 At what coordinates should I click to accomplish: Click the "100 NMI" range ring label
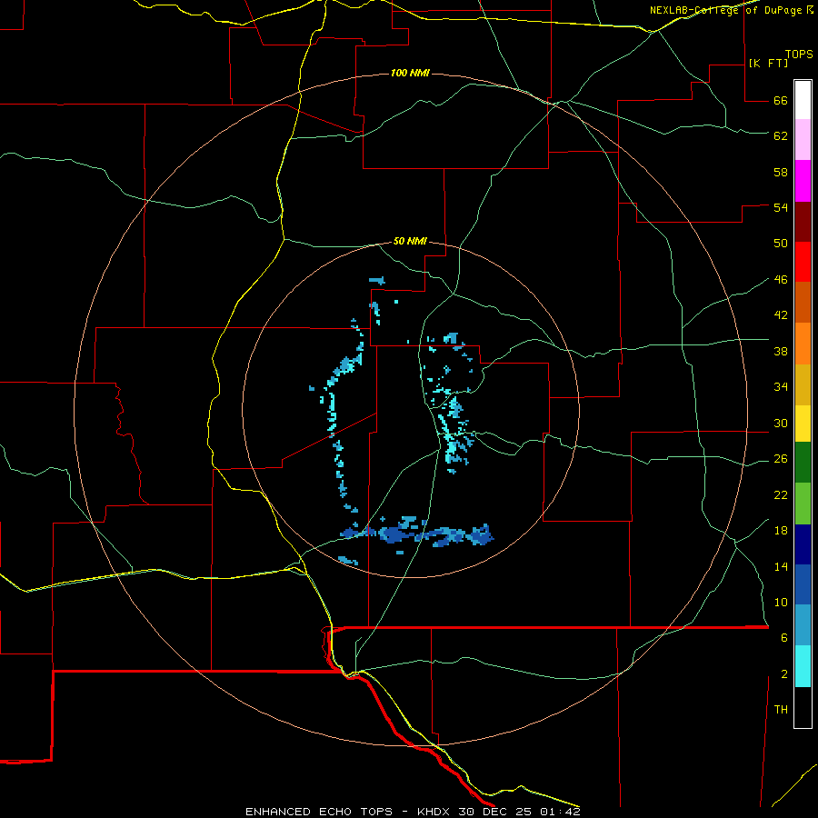tap(410, 73)
